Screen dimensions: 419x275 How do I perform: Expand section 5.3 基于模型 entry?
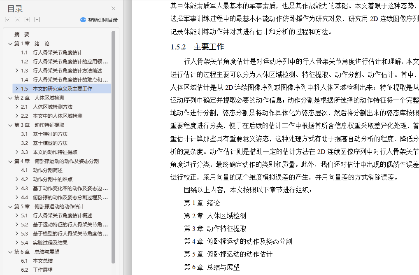point(17,233)
